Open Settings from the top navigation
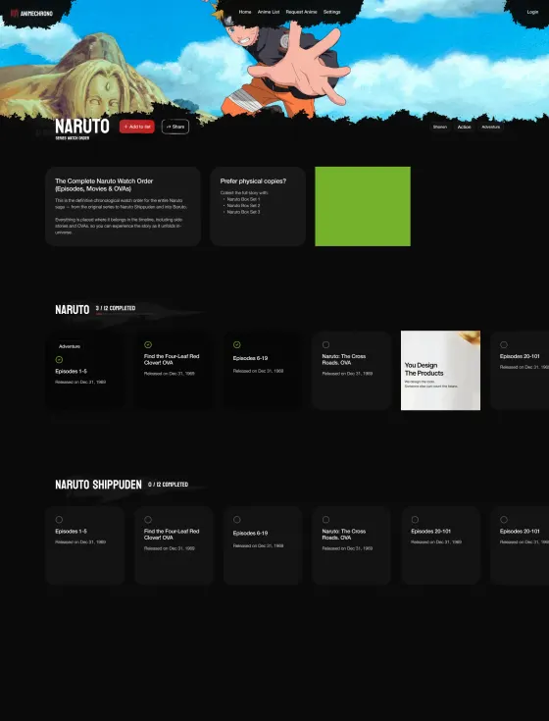 [x=331, y=12]
